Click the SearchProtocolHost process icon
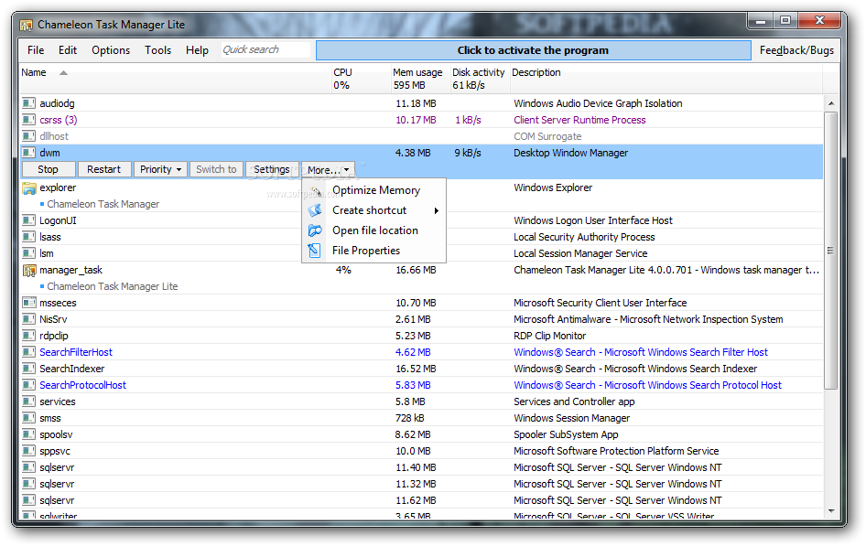Image resolution: width=866 pixels, height=546 pixels. [x=28, y=386]
